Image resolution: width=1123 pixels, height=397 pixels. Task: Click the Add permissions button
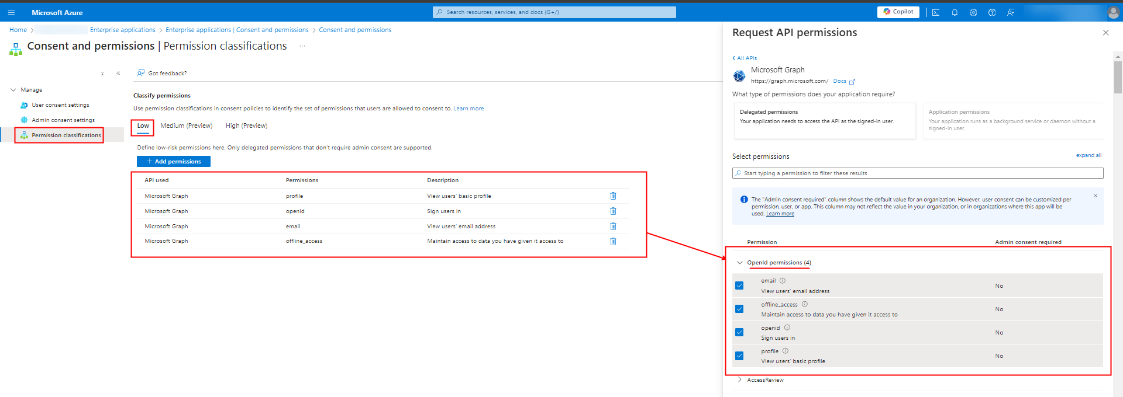[x=174, y=162]
